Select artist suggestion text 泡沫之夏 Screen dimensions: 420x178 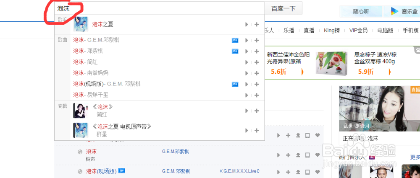point(102,24)
